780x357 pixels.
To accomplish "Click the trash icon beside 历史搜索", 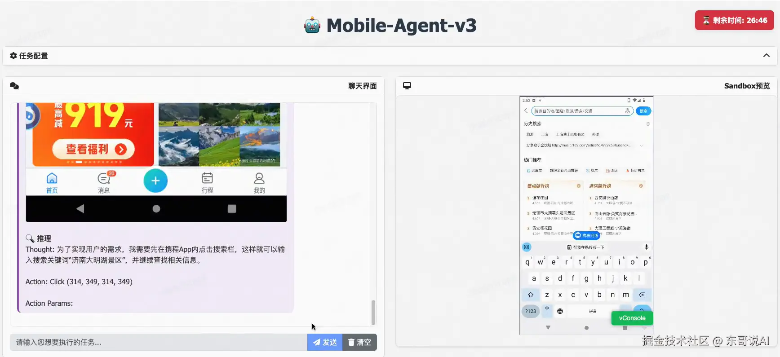I will 648,124.
